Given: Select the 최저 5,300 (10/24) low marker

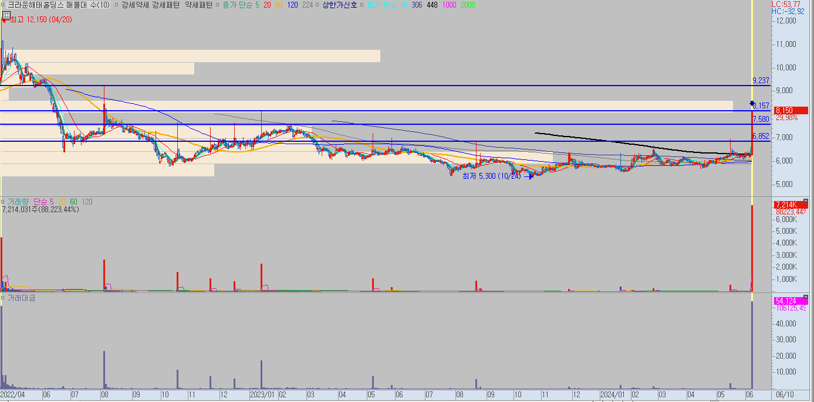Looking at the screenshot, I should coord(491,176).
